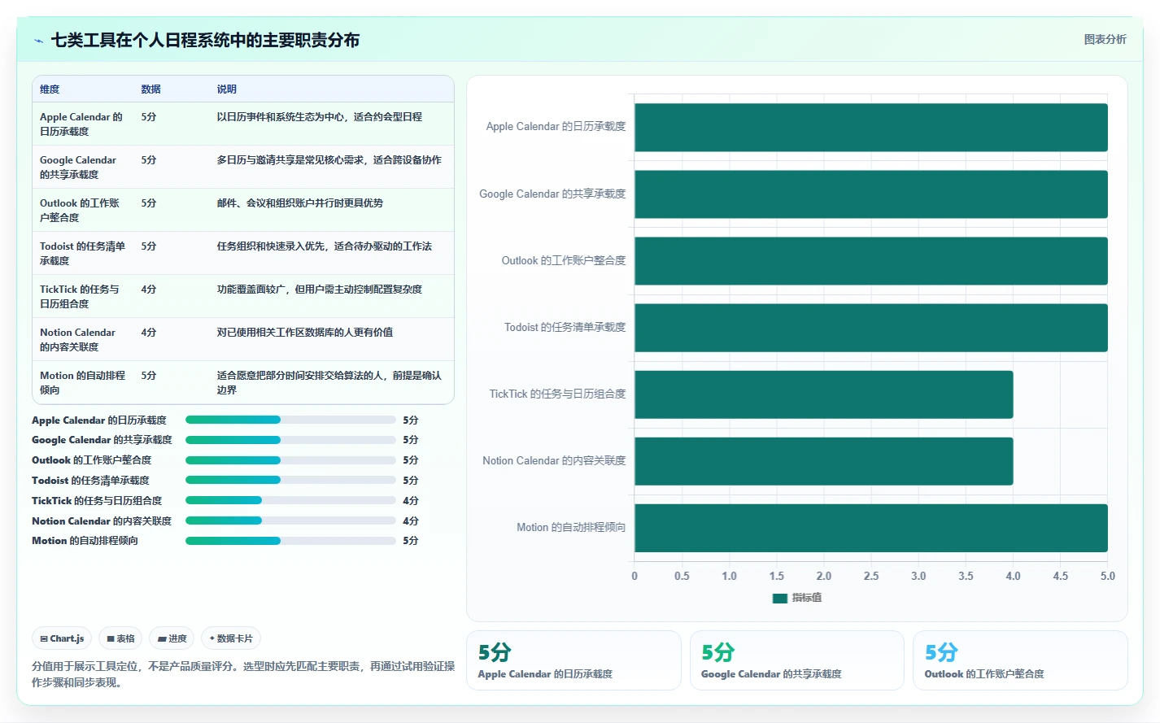Click the Notion Calendar bar in the chart
This screenshot has height=723, width=1160.
[x=823, y=461]
